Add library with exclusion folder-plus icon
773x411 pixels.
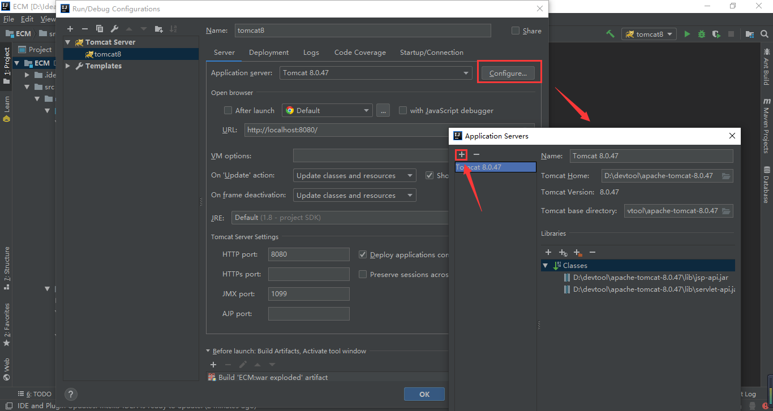coord(578,253)
